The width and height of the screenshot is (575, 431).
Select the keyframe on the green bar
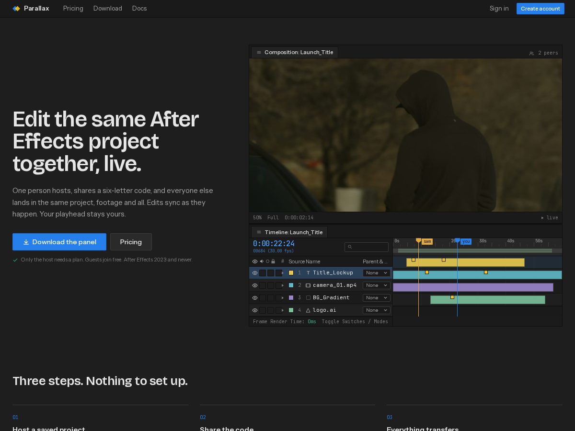452,297
